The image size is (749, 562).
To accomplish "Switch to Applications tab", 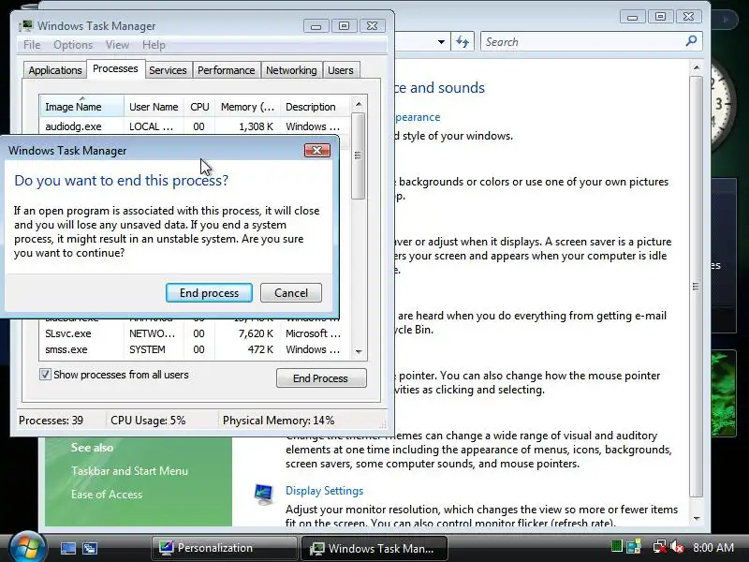I will tap(55, 70).
